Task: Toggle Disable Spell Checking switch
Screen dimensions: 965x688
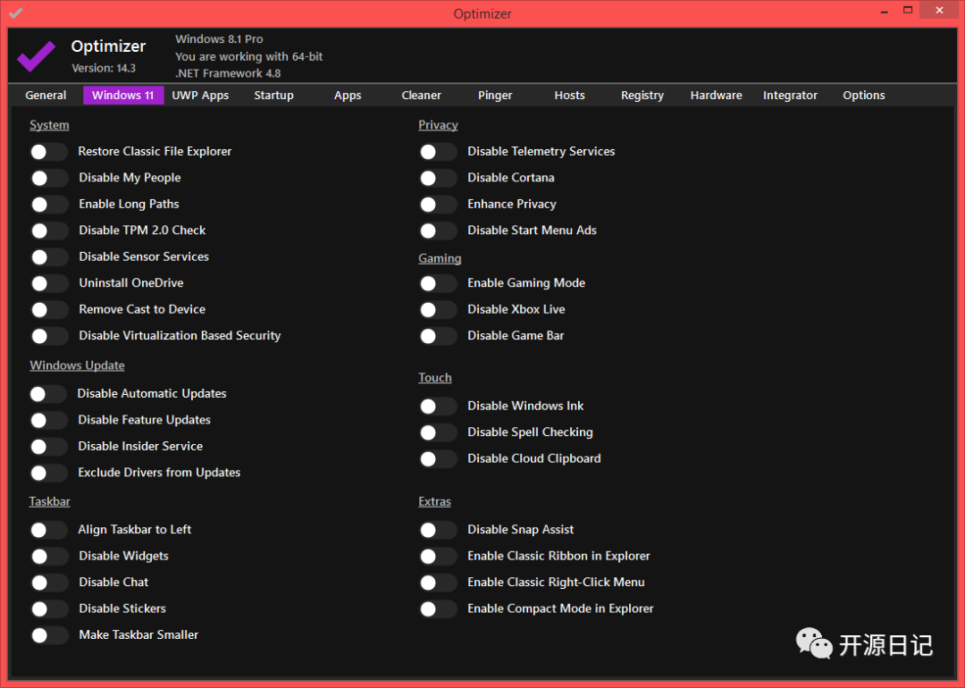Action: (x=438, y=432)
